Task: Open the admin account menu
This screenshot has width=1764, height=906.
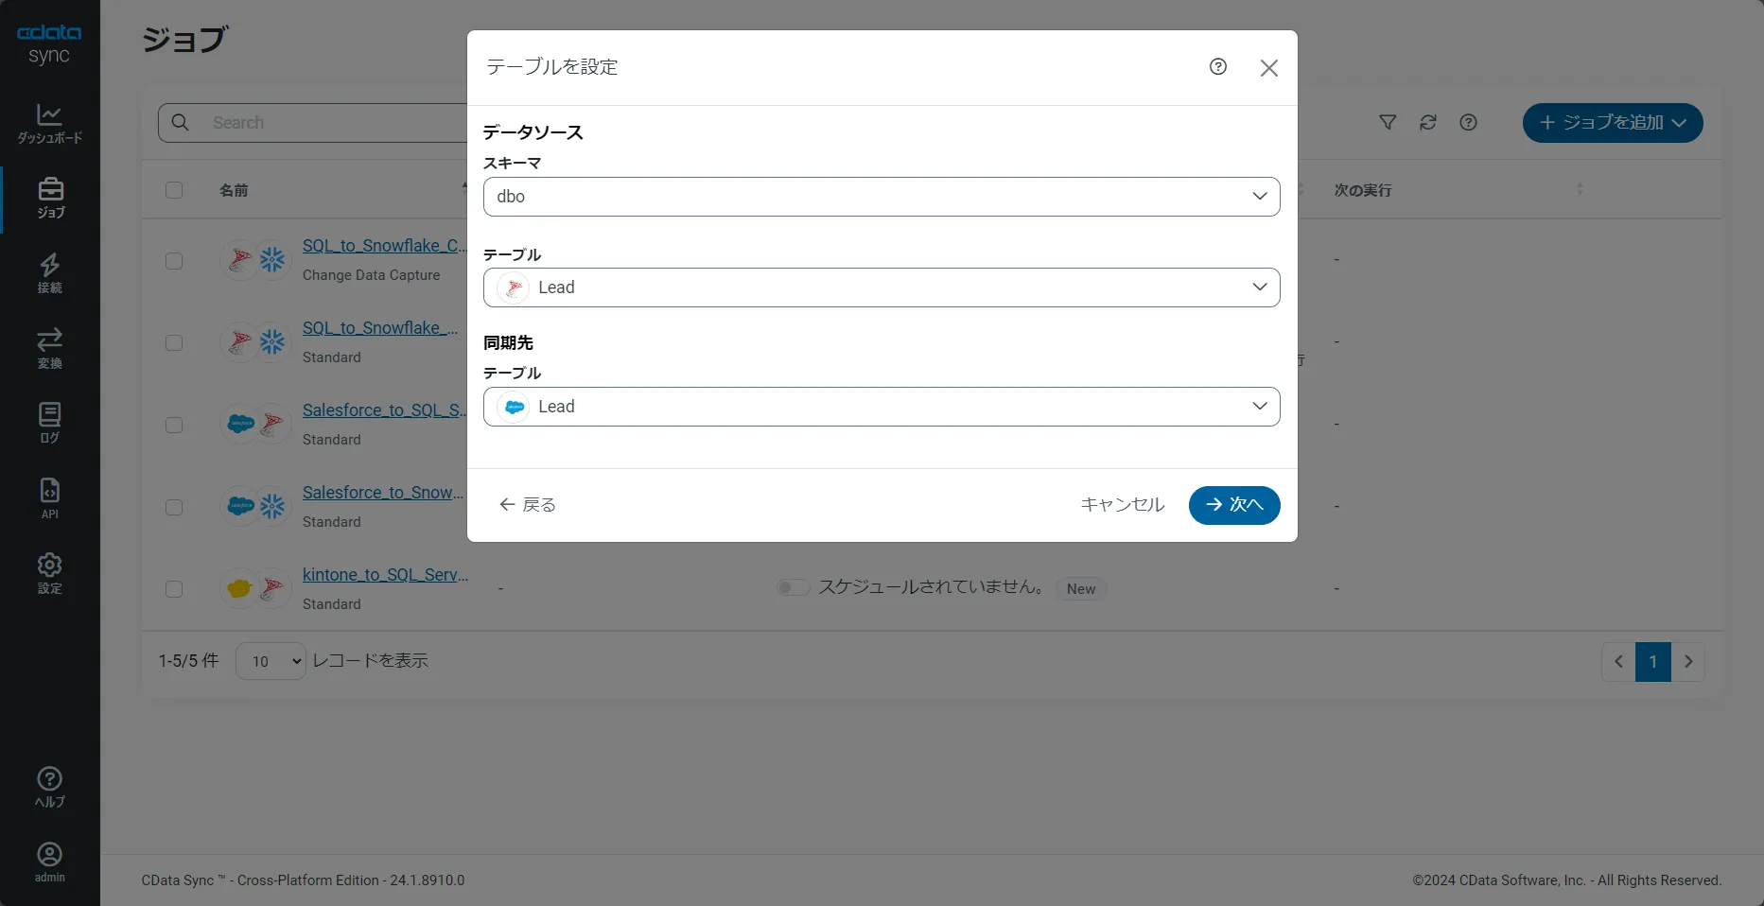Action: pyautogui.click(x=49, y=861)
